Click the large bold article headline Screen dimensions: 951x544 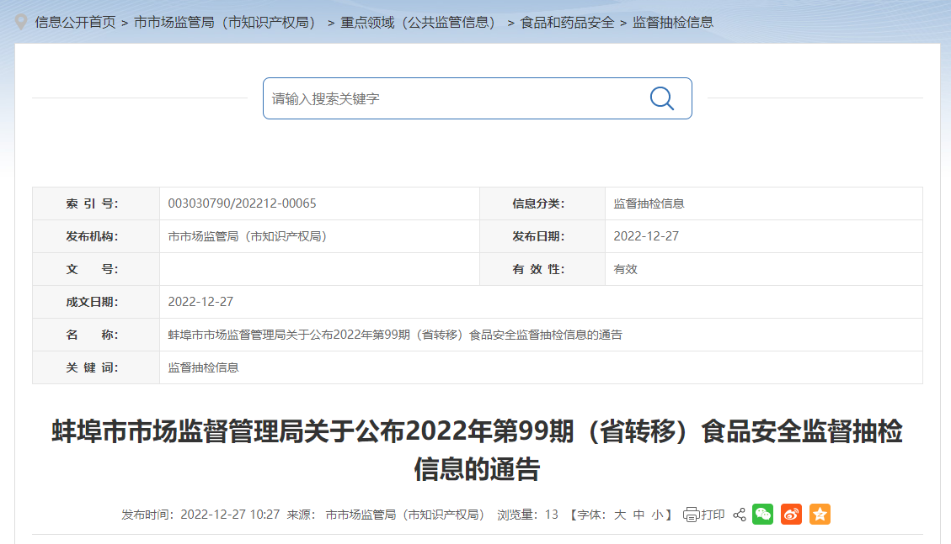click(x=478, y=450)
